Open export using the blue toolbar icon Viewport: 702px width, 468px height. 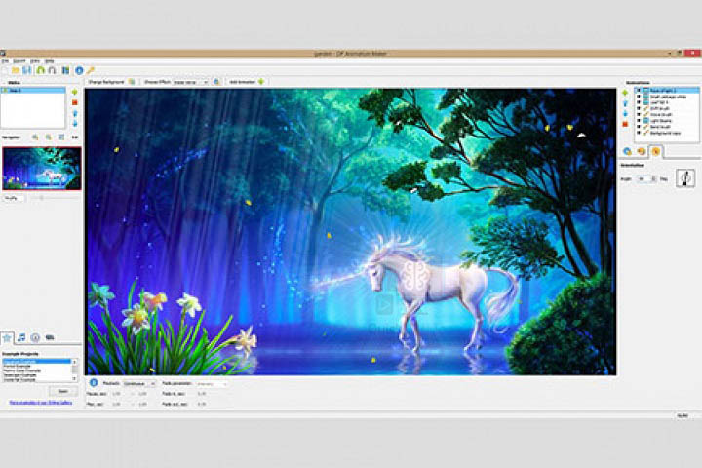pos(66,71)
